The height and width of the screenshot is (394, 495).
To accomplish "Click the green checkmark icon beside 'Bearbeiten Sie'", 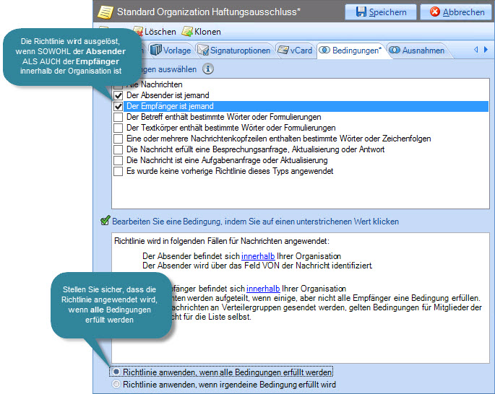I will coord(105,221).
